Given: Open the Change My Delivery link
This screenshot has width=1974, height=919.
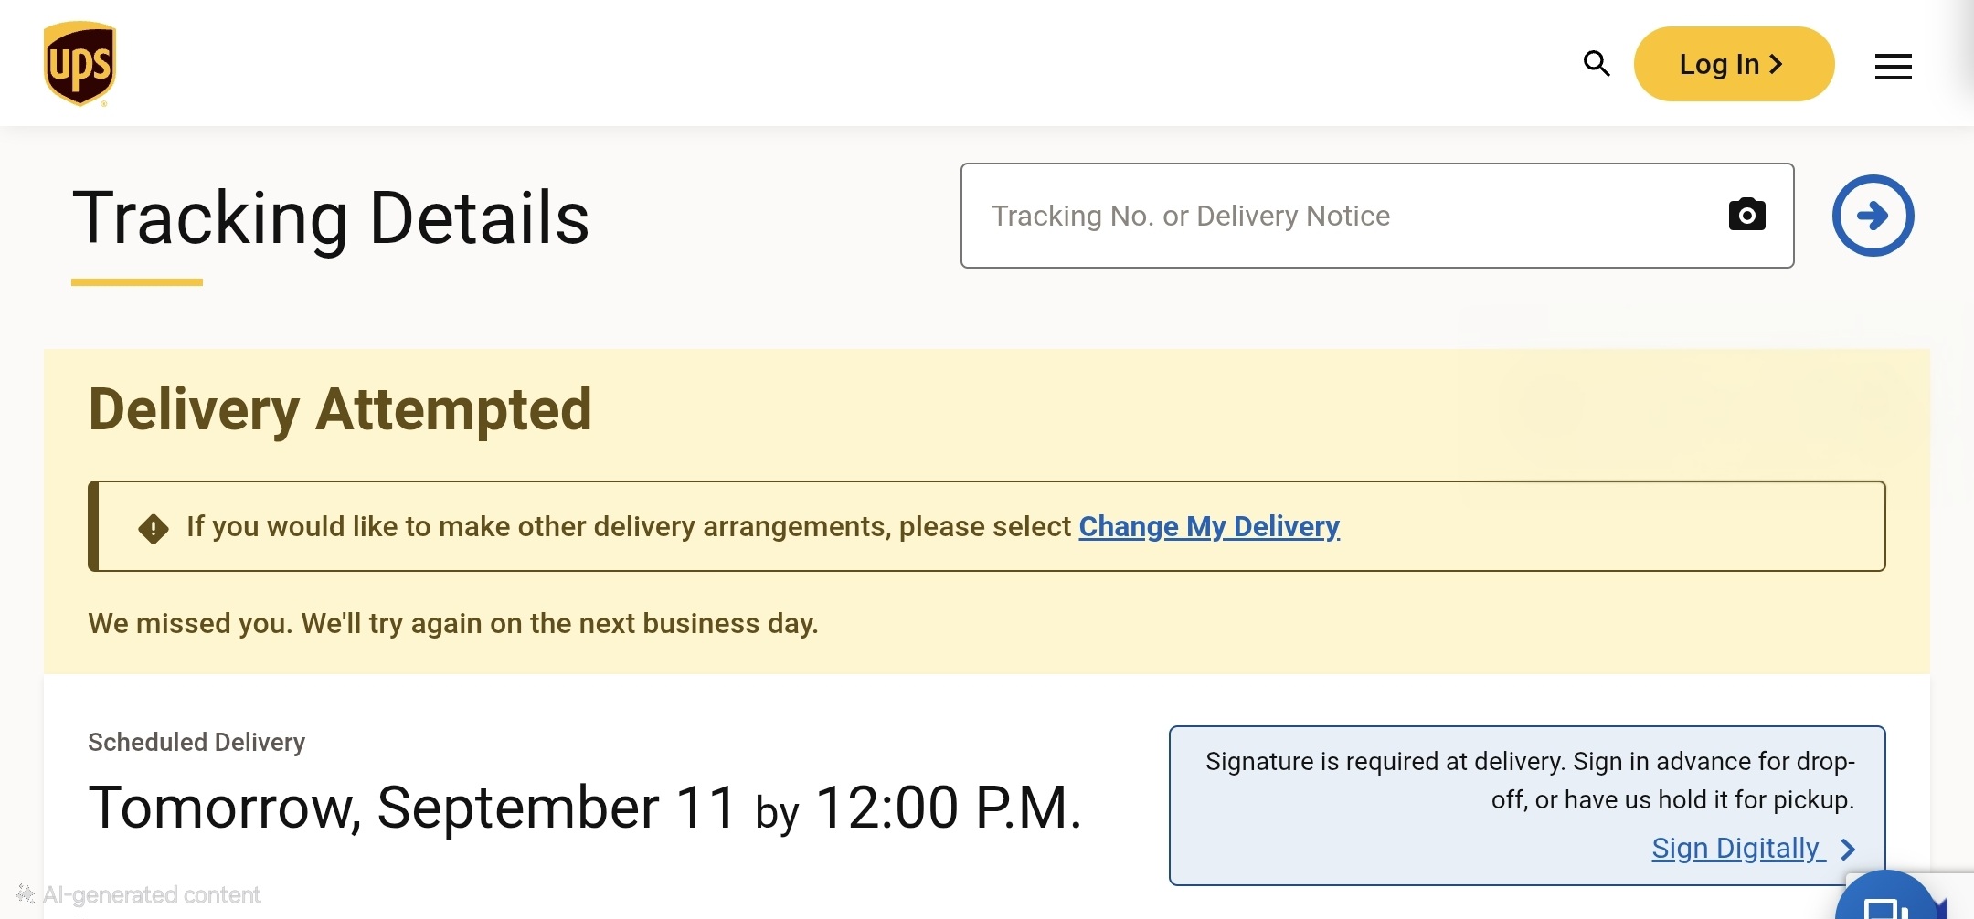Looking at the screenshot, I should pyautogui.click(x=1209, y=526).
